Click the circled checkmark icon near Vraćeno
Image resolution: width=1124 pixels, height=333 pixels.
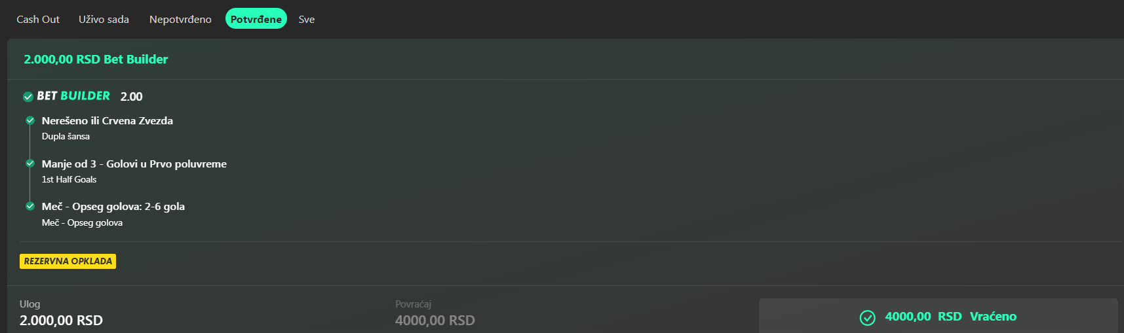tap(867, 317)
